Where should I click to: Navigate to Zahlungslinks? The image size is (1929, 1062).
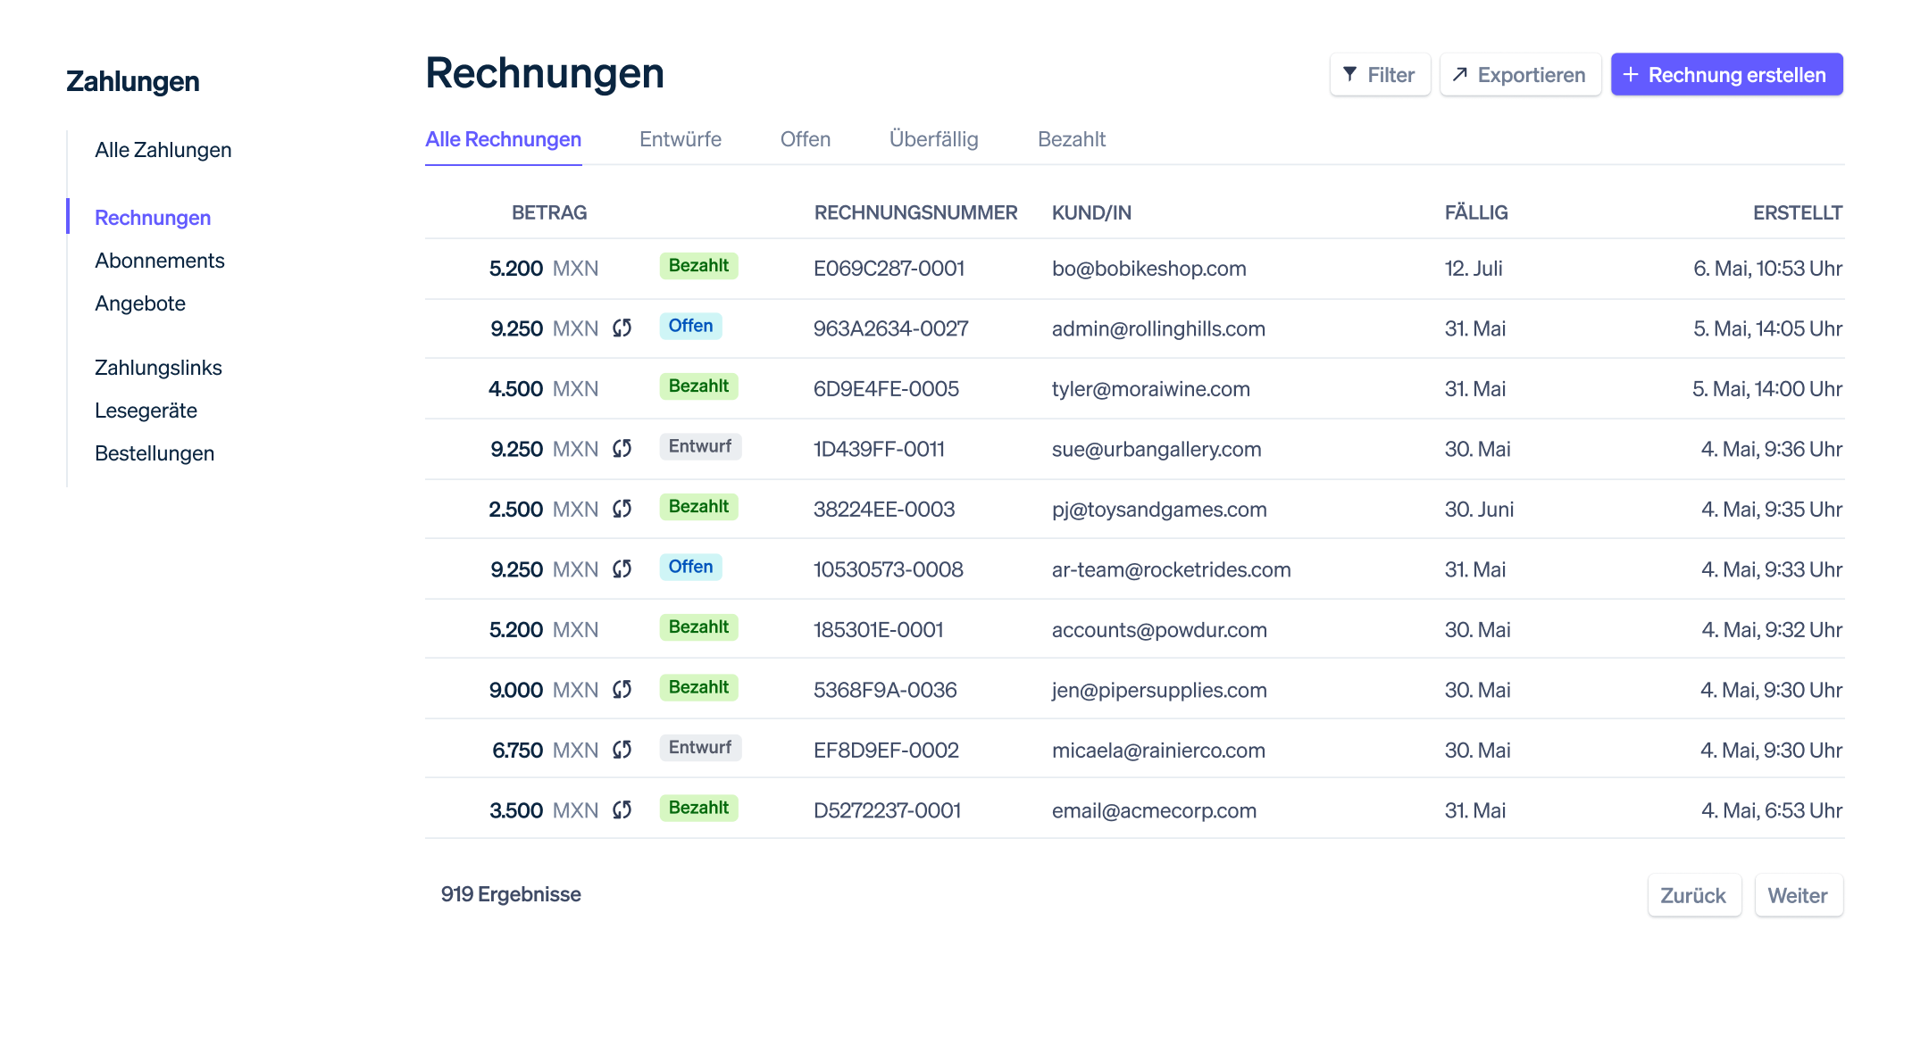[x=158, y=368]
